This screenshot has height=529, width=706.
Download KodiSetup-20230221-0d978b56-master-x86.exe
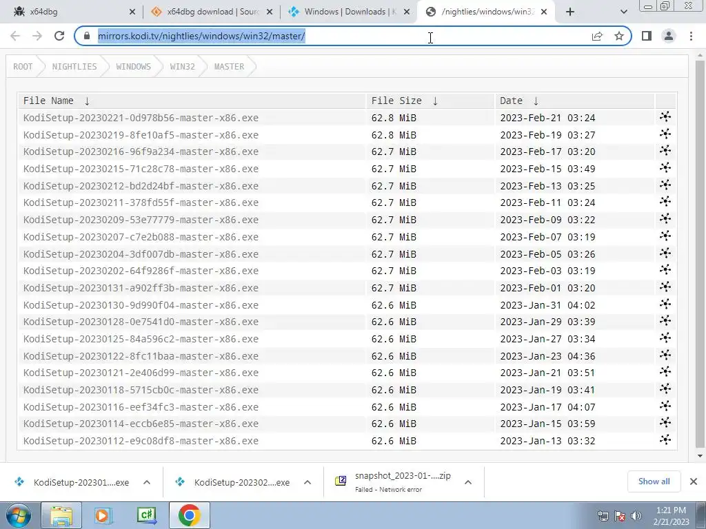141,118
